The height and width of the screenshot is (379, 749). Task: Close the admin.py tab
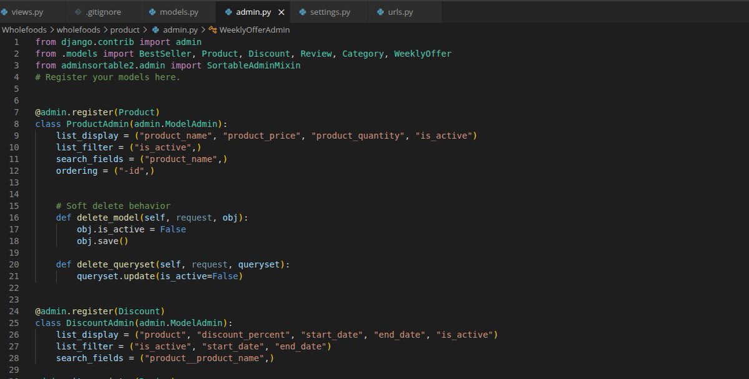point(281,12)
